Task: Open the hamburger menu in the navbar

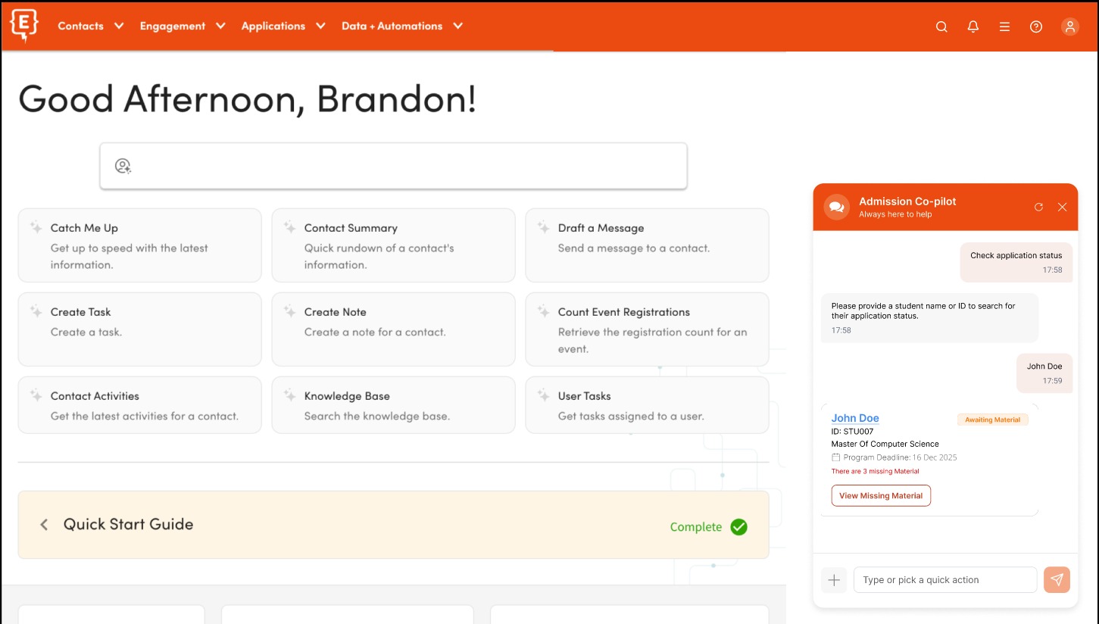Action: point(1005,27)
